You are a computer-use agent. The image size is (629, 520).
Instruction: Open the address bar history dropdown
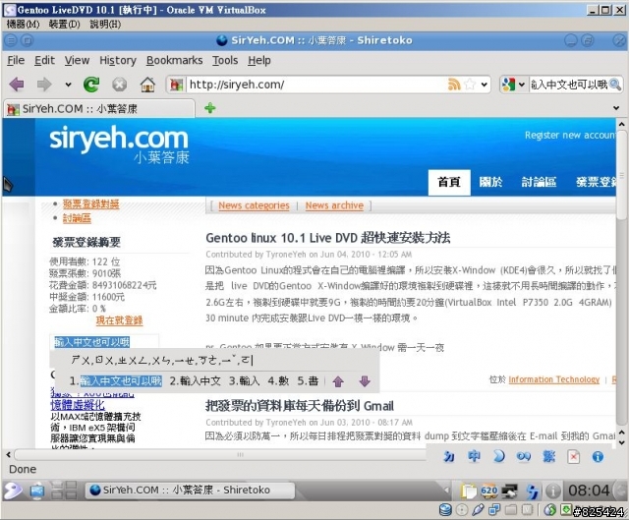point(485,85)
